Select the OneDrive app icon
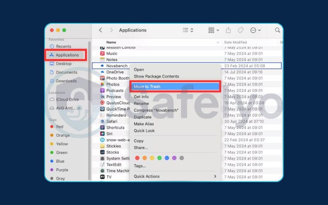This screenshot has height=205, width=328. (102, 72)
